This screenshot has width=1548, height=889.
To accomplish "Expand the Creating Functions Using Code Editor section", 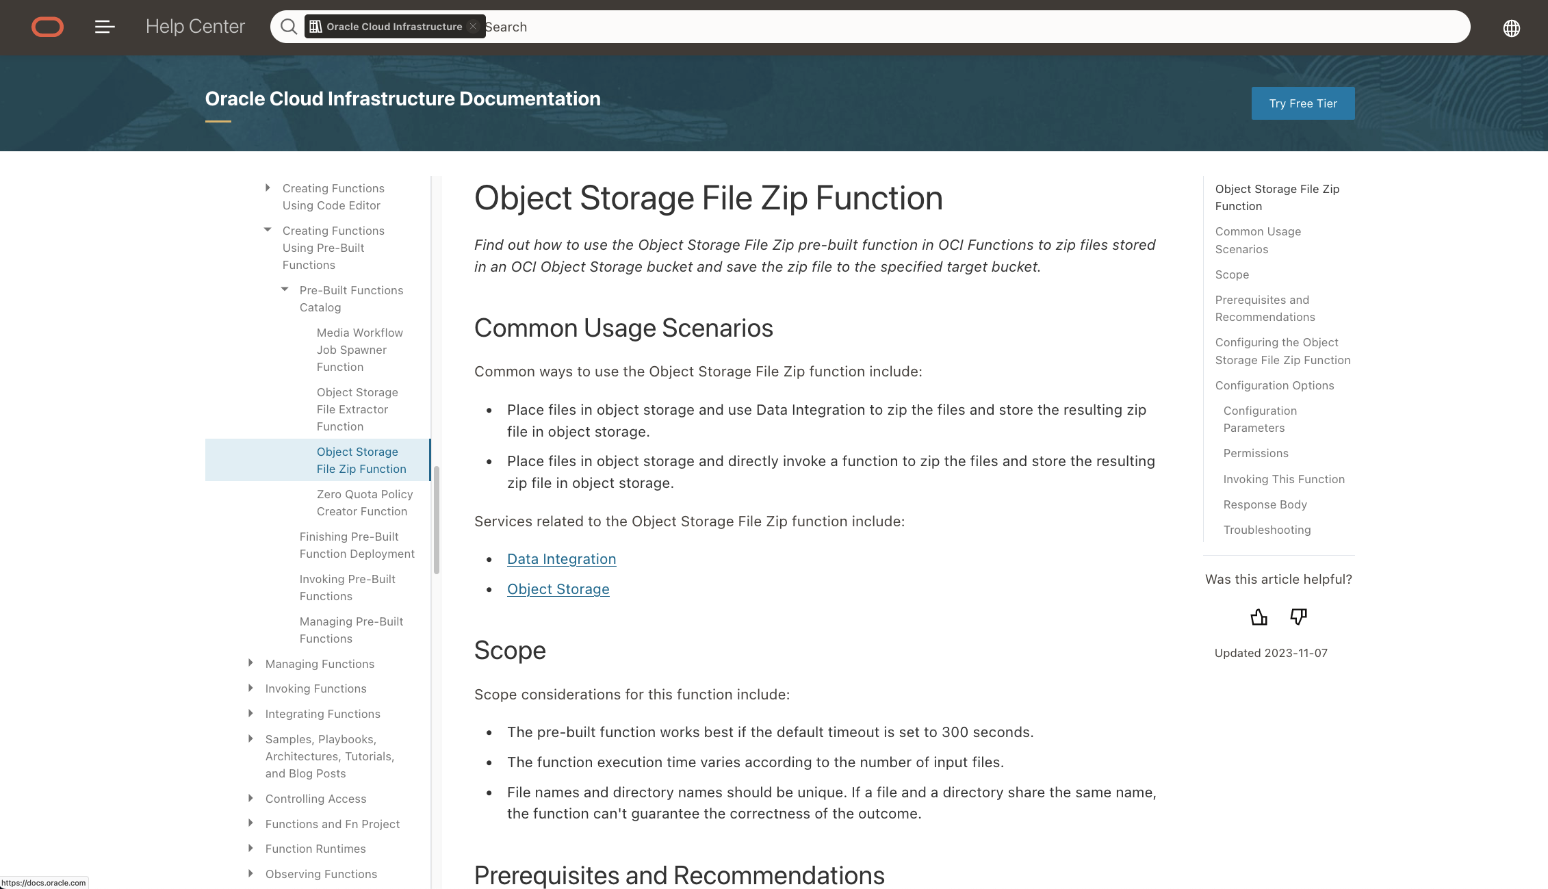I will 268,187.
